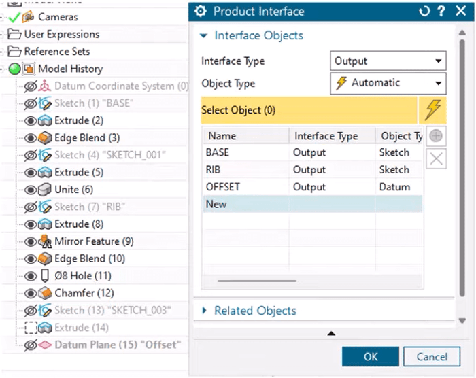
Task: Hide the Mirror Feature (9)
Action: pos(31,241)
